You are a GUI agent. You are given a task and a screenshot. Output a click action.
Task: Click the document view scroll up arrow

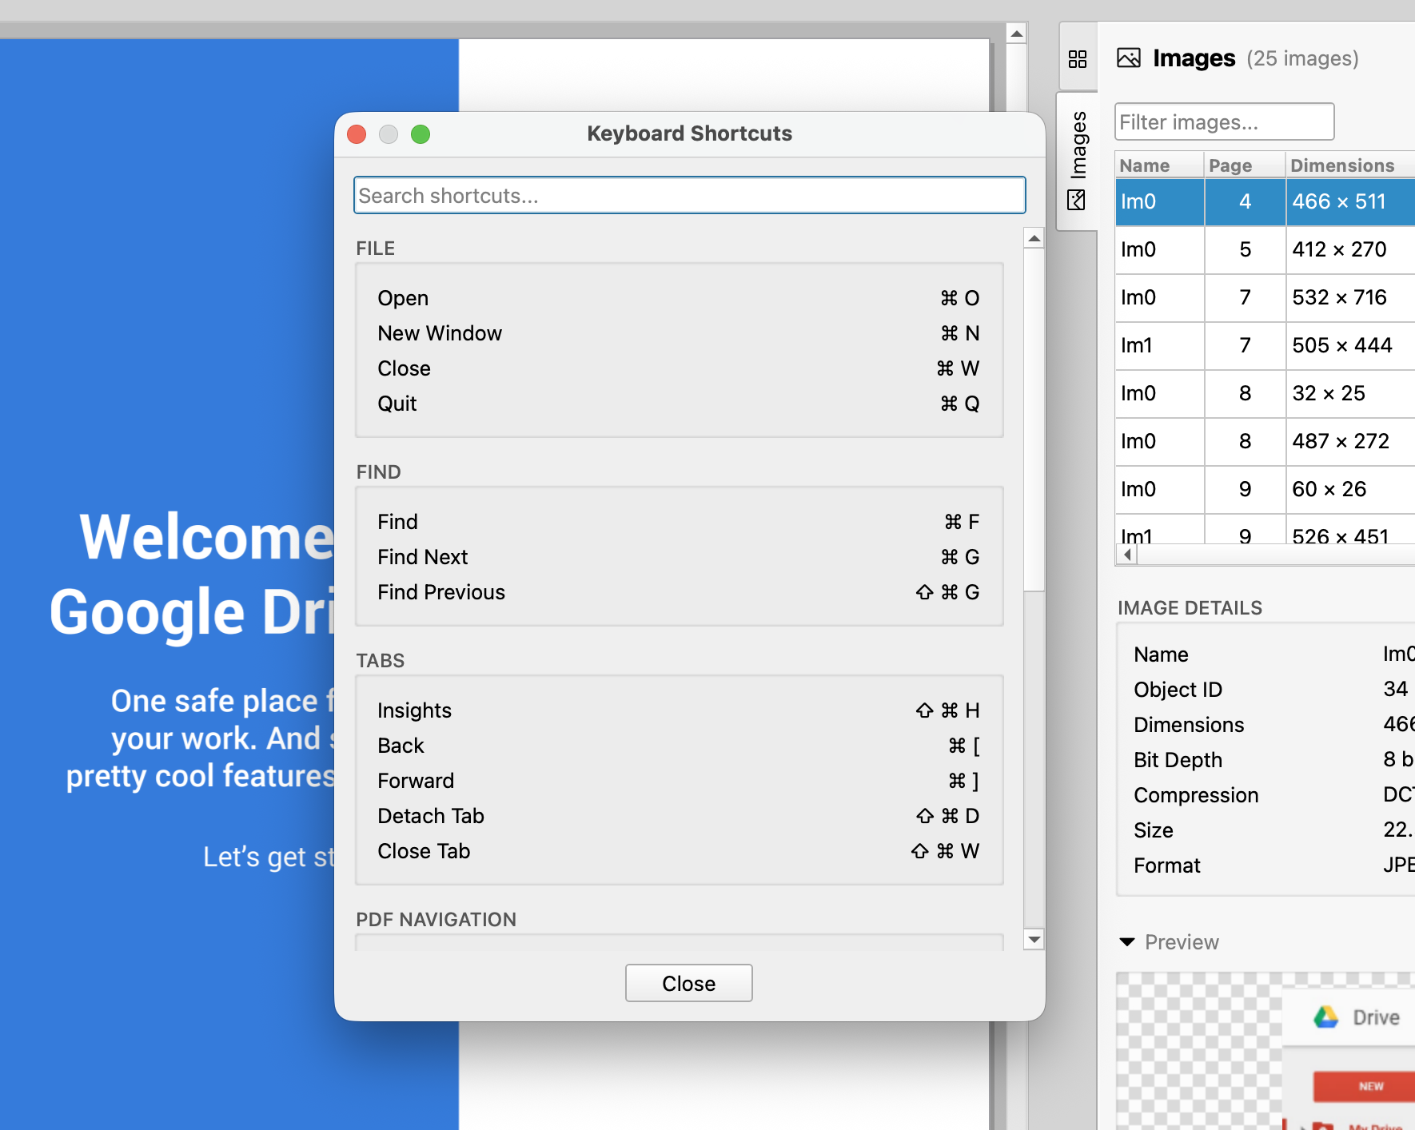click(1016, 34)
